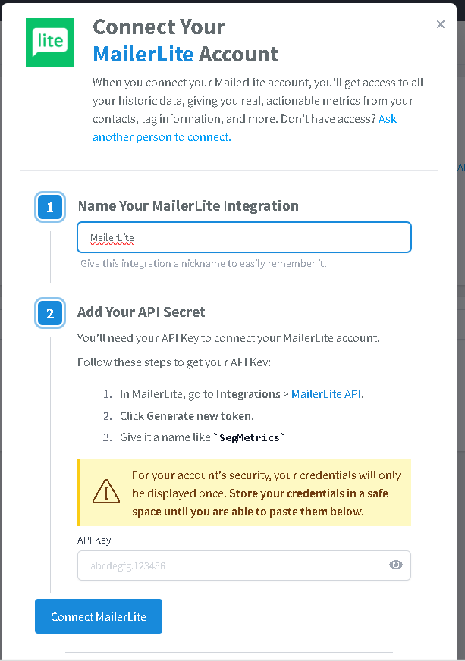This screenshot has height=661, width=465.
Task: Click the step 2 number badge
Action: 50,313
